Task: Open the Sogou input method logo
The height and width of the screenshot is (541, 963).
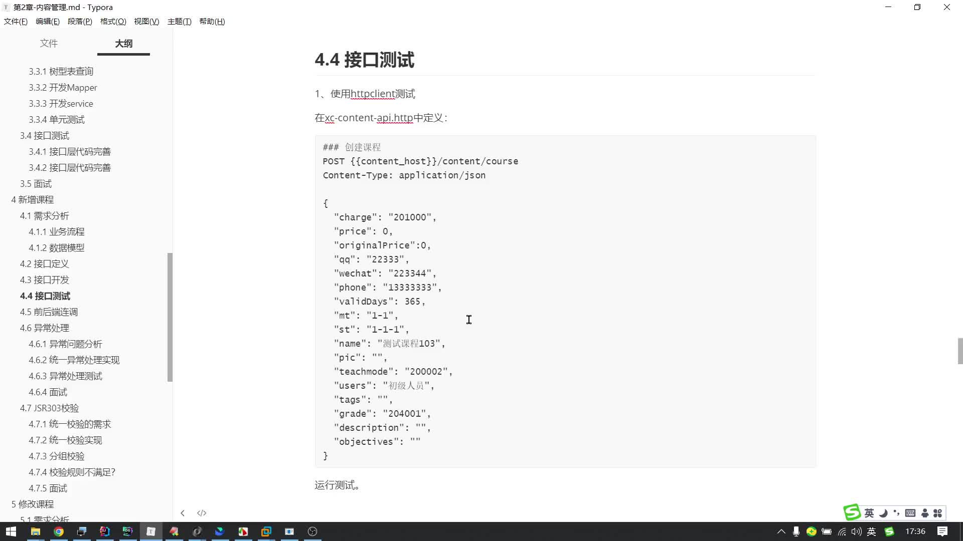Action: click(x=852, y=512)
